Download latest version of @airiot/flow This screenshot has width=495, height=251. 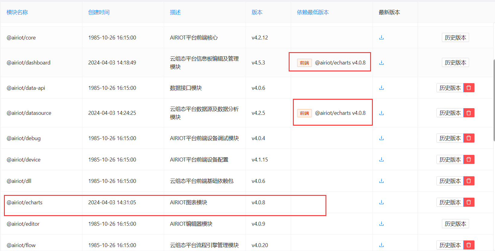pos(381,245)
